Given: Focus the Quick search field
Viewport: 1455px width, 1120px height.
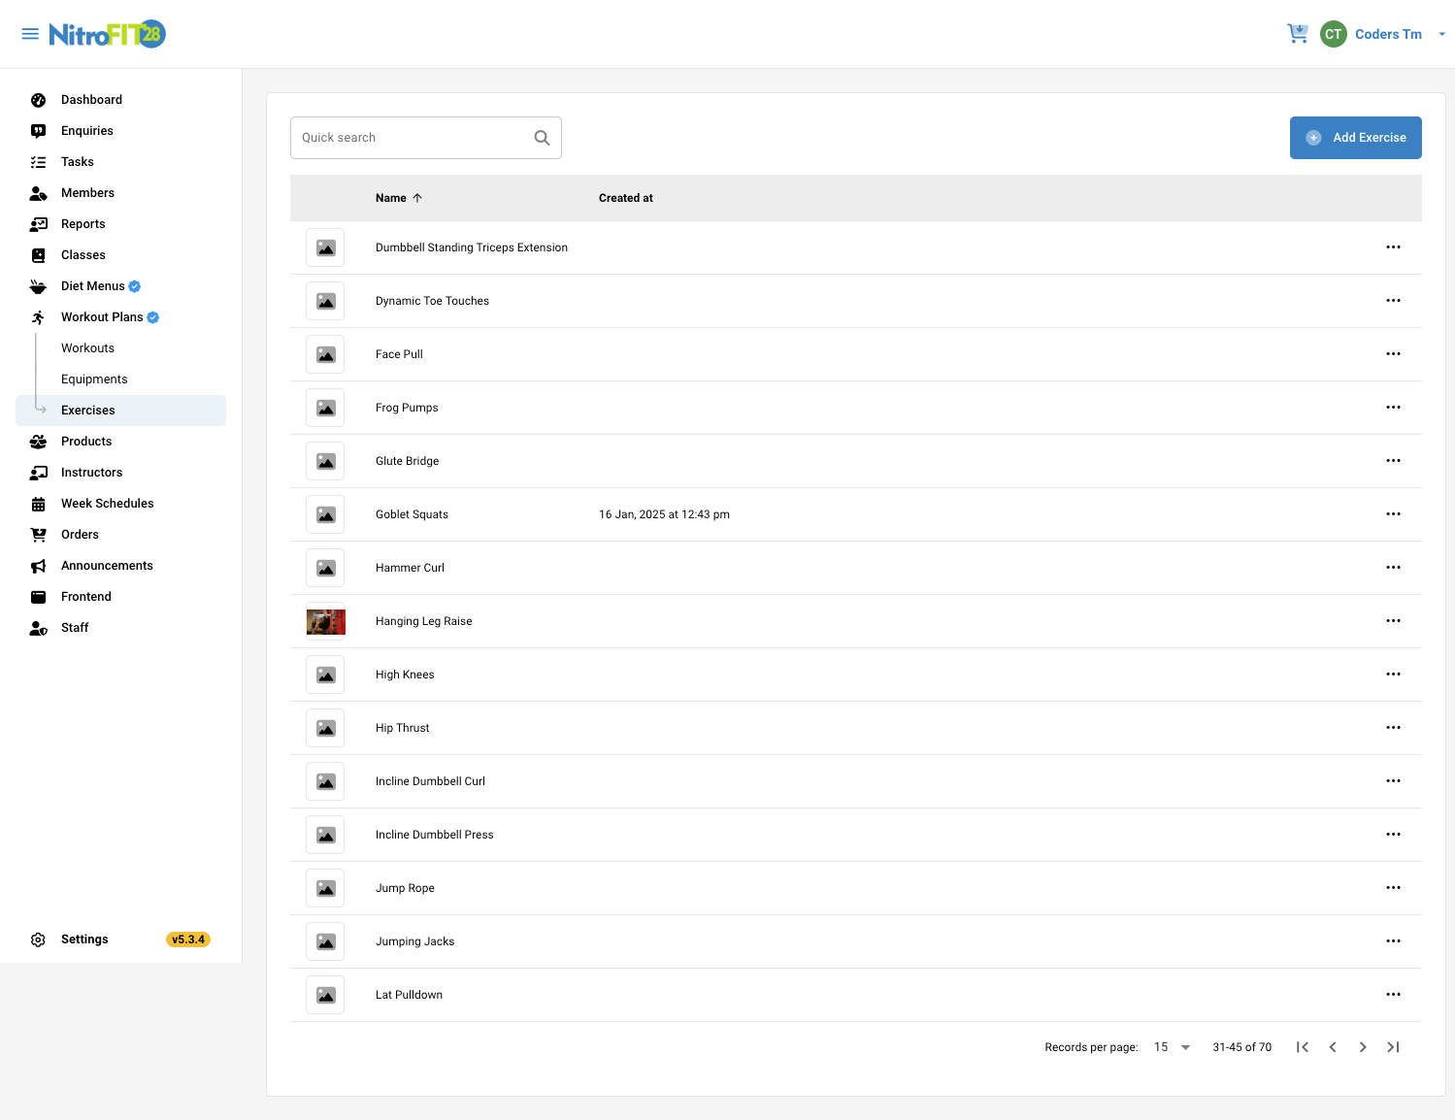Looking at the screenshot, I should point(413,138).
